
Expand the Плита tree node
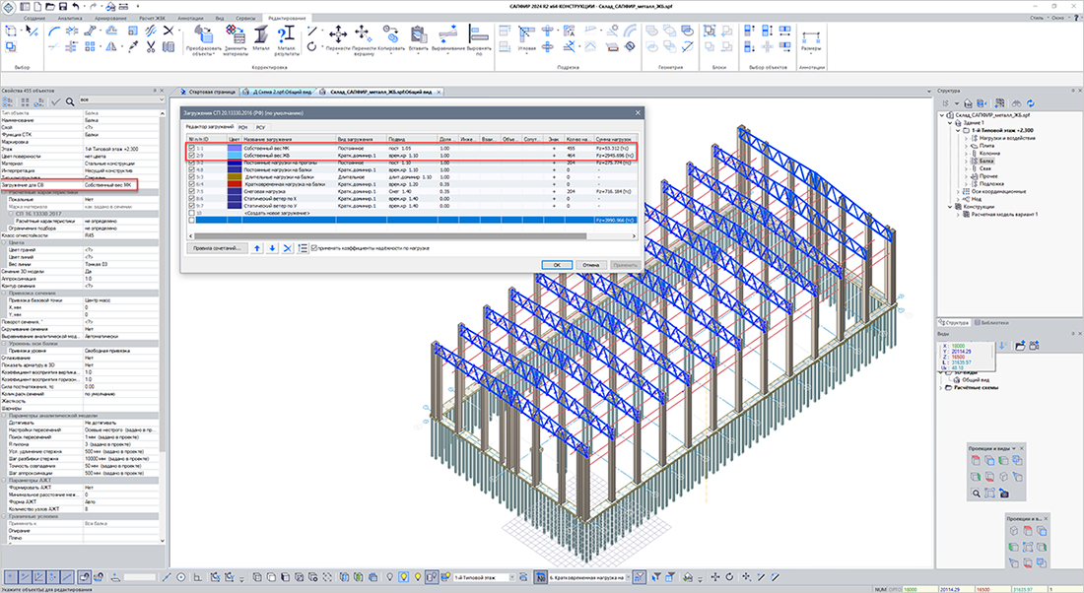pyautogui.click(x=967, y=145)
